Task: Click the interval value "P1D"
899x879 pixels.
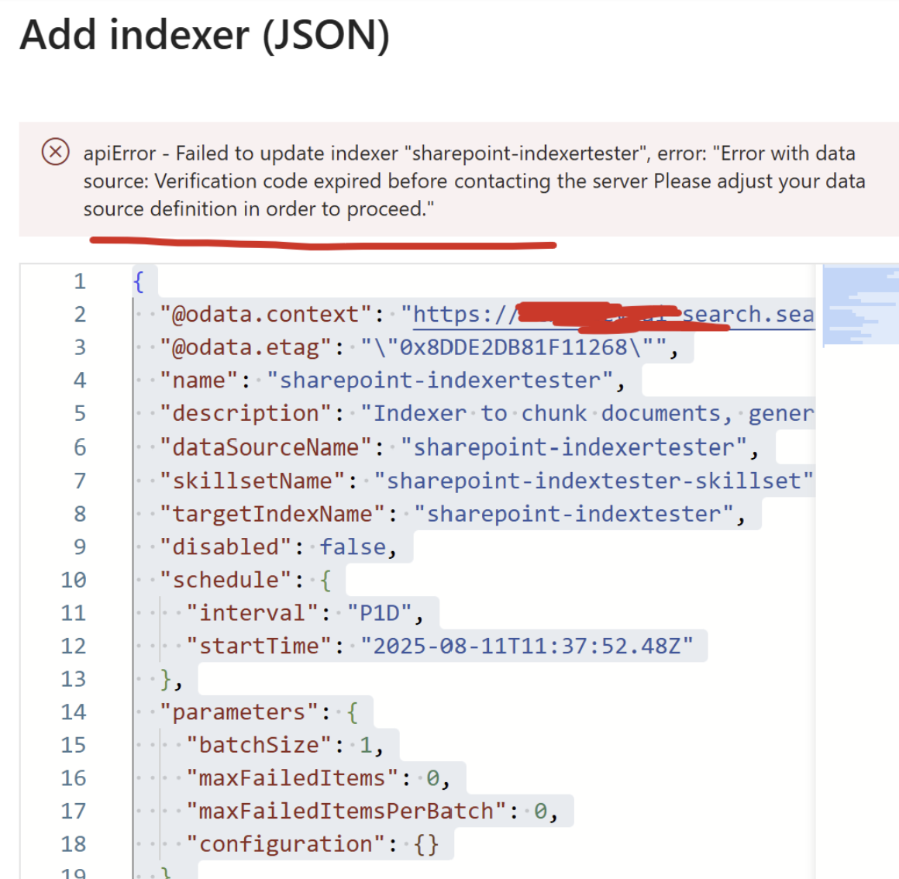Action: [x=379, y=613]
